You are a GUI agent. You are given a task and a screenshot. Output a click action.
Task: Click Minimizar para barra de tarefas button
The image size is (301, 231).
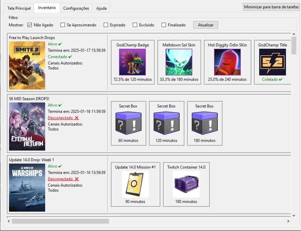click(x=271, y=7)
